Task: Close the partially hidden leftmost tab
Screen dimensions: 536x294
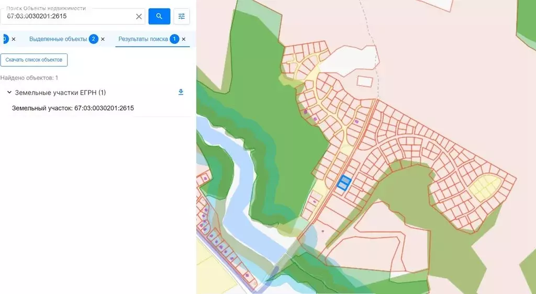Action: (x=14, y=39)
